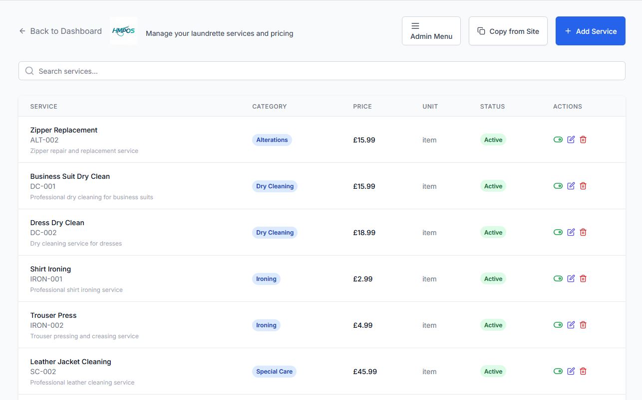Click the Active status of Trouser Press
Viewport: 642px width, 400px height.
click(493, 325)
